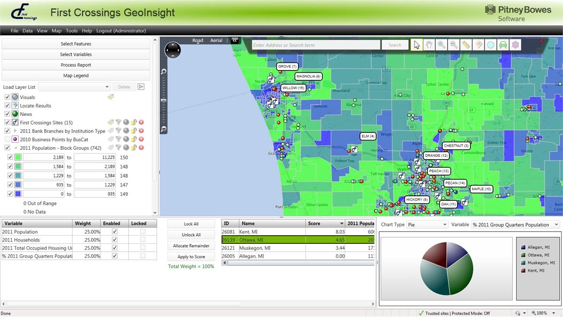The width and height of the screenshot is (563, 317).
Task: Click the Select Features button
Action: 76,44
